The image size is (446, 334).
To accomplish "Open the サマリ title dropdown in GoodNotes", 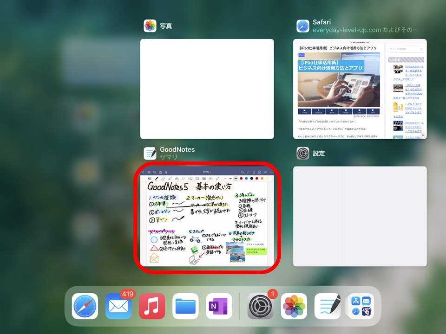I will click(x=207, y=172).
